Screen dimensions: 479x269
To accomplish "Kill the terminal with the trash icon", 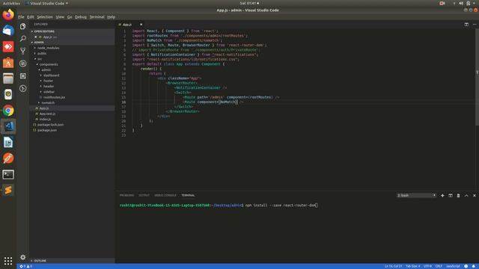I will (x=458, y=196).
